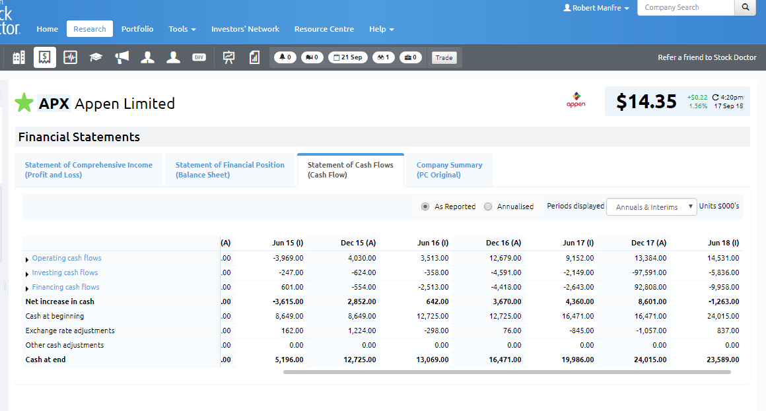
Task: Select the As Reported radio button
Action: pyautogui.click(x=425, y=206)
